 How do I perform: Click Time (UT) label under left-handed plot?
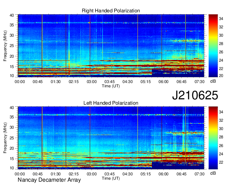coord(111,178)
